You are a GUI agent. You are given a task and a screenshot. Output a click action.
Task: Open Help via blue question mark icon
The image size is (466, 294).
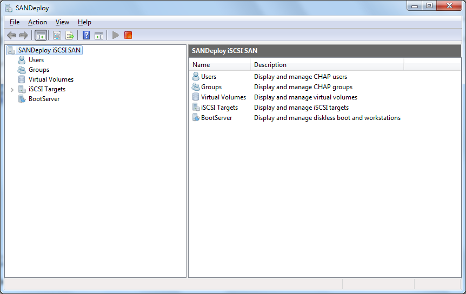(86, 35)
